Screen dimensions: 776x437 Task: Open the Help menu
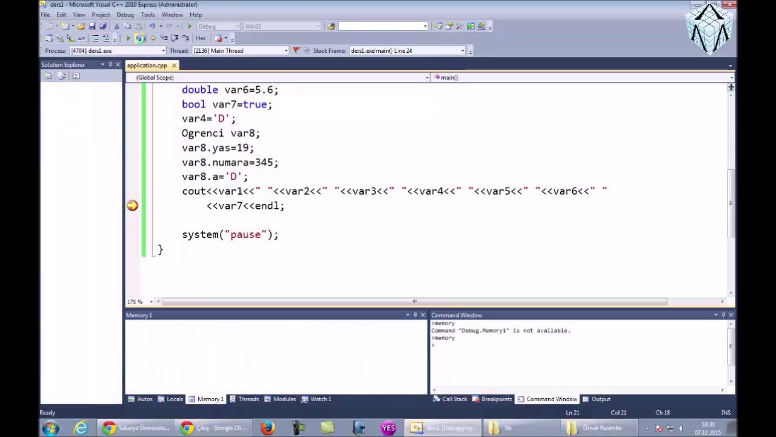pyautogui.click(x=196, y=15)
